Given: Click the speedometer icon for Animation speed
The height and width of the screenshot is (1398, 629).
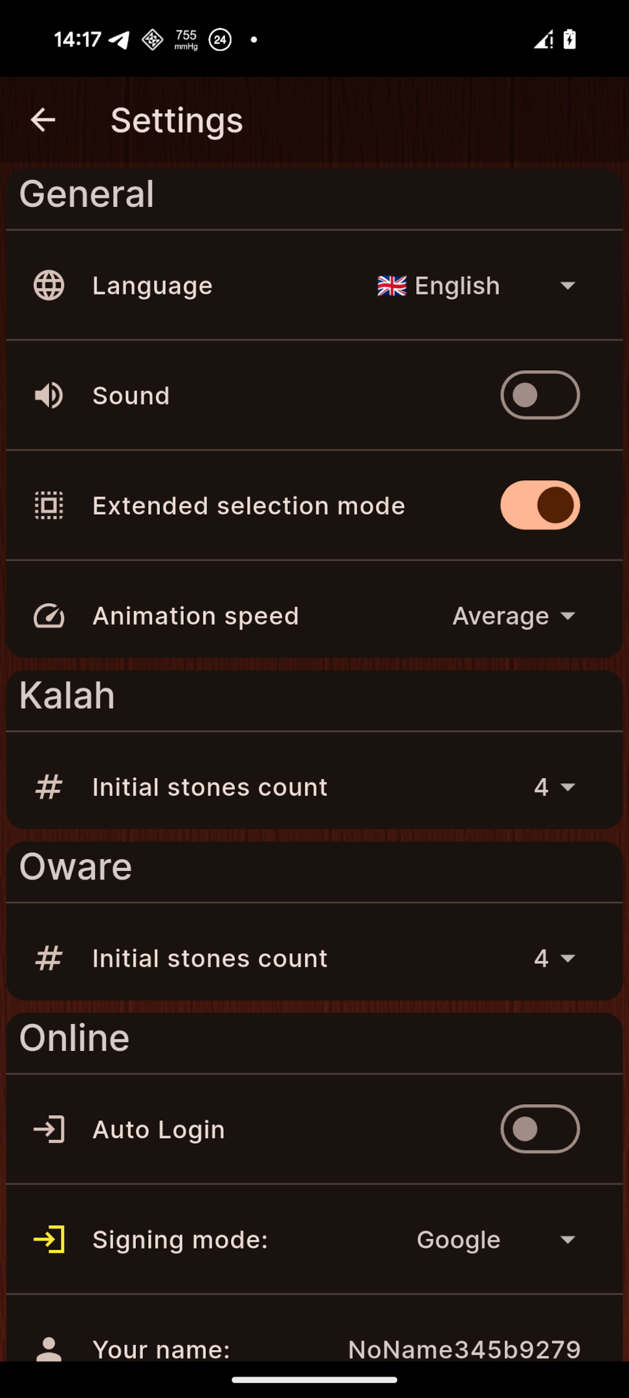Looking at the screenshot, I should tap(49, 616).
